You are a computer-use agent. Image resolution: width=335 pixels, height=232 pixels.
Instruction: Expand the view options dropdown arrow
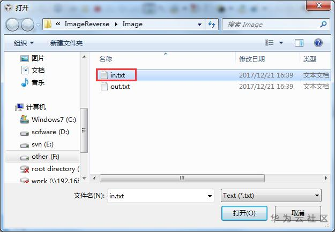281,43
